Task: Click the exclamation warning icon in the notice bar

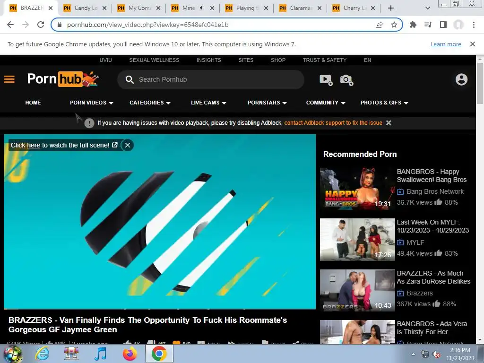Action: point(89,123)
